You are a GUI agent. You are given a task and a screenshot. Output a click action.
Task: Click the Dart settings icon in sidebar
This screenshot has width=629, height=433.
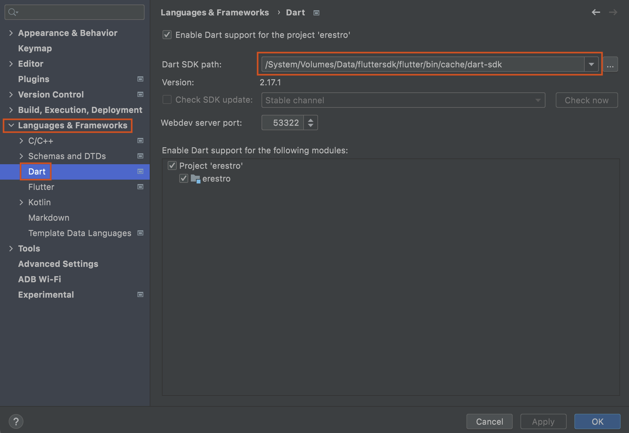click(140, 171)
